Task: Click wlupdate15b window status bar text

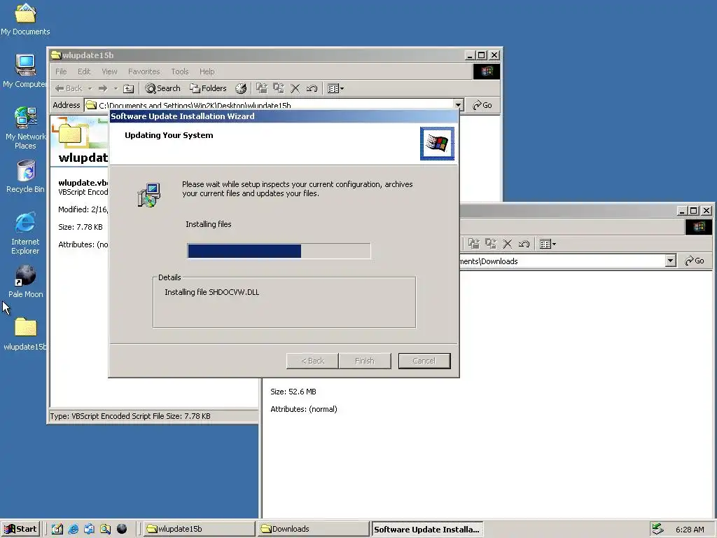Action: coord(130,416)
